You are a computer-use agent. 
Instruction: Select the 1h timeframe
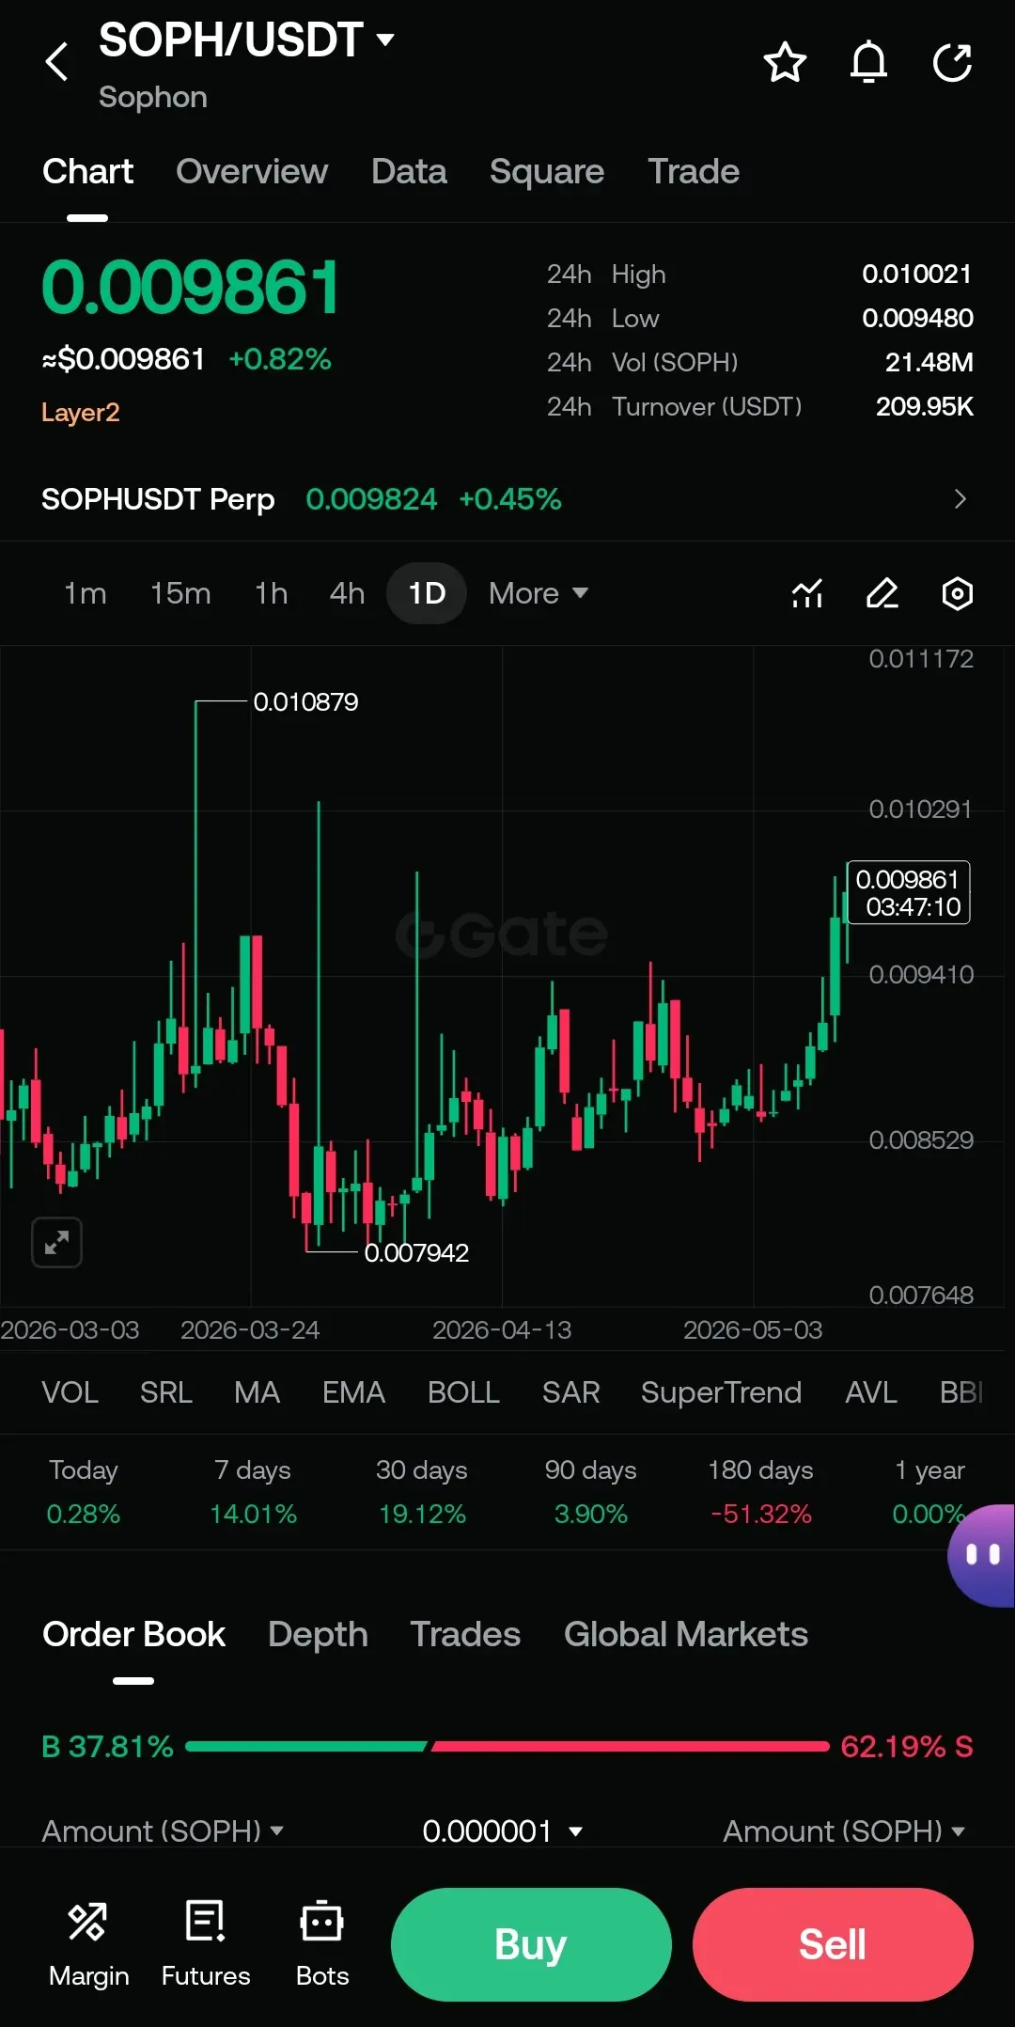click(272, 593)
